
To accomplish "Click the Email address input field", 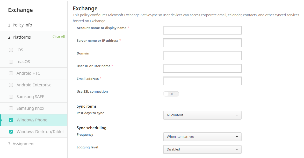I will (x=202, y=81).
